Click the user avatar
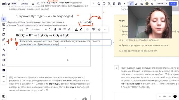Viewport: 179px width, 100px height. pos(147,4)
